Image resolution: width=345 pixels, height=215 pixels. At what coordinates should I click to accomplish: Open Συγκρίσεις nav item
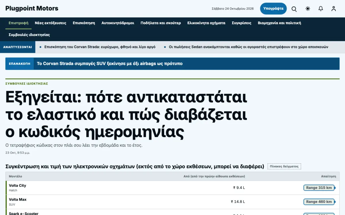(241, 23)
